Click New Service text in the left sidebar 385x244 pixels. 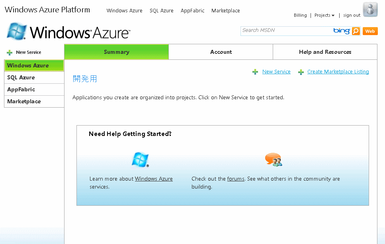tap(29, 52)
